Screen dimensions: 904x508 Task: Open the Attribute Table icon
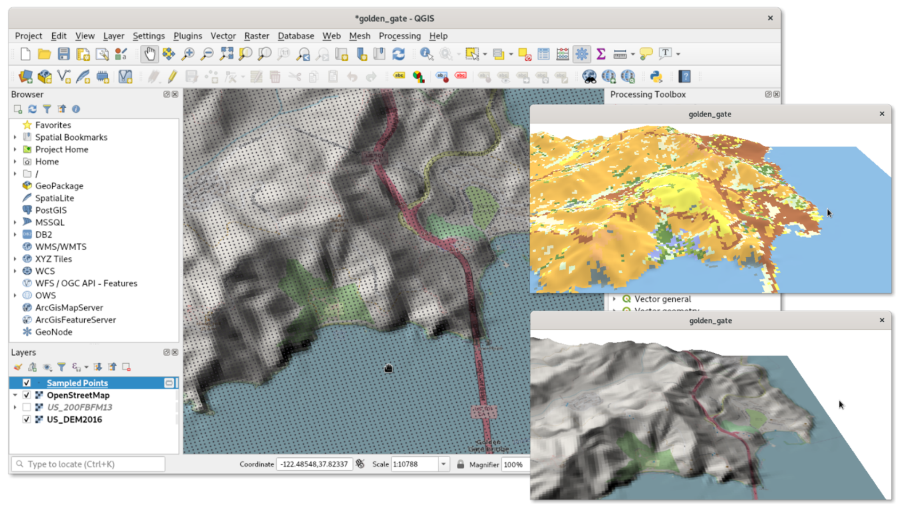543,54
